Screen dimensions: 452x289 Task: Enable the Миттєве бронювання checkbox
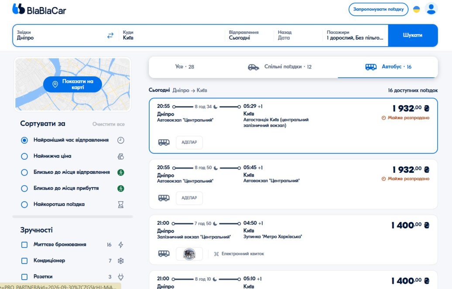pos(24,245)
